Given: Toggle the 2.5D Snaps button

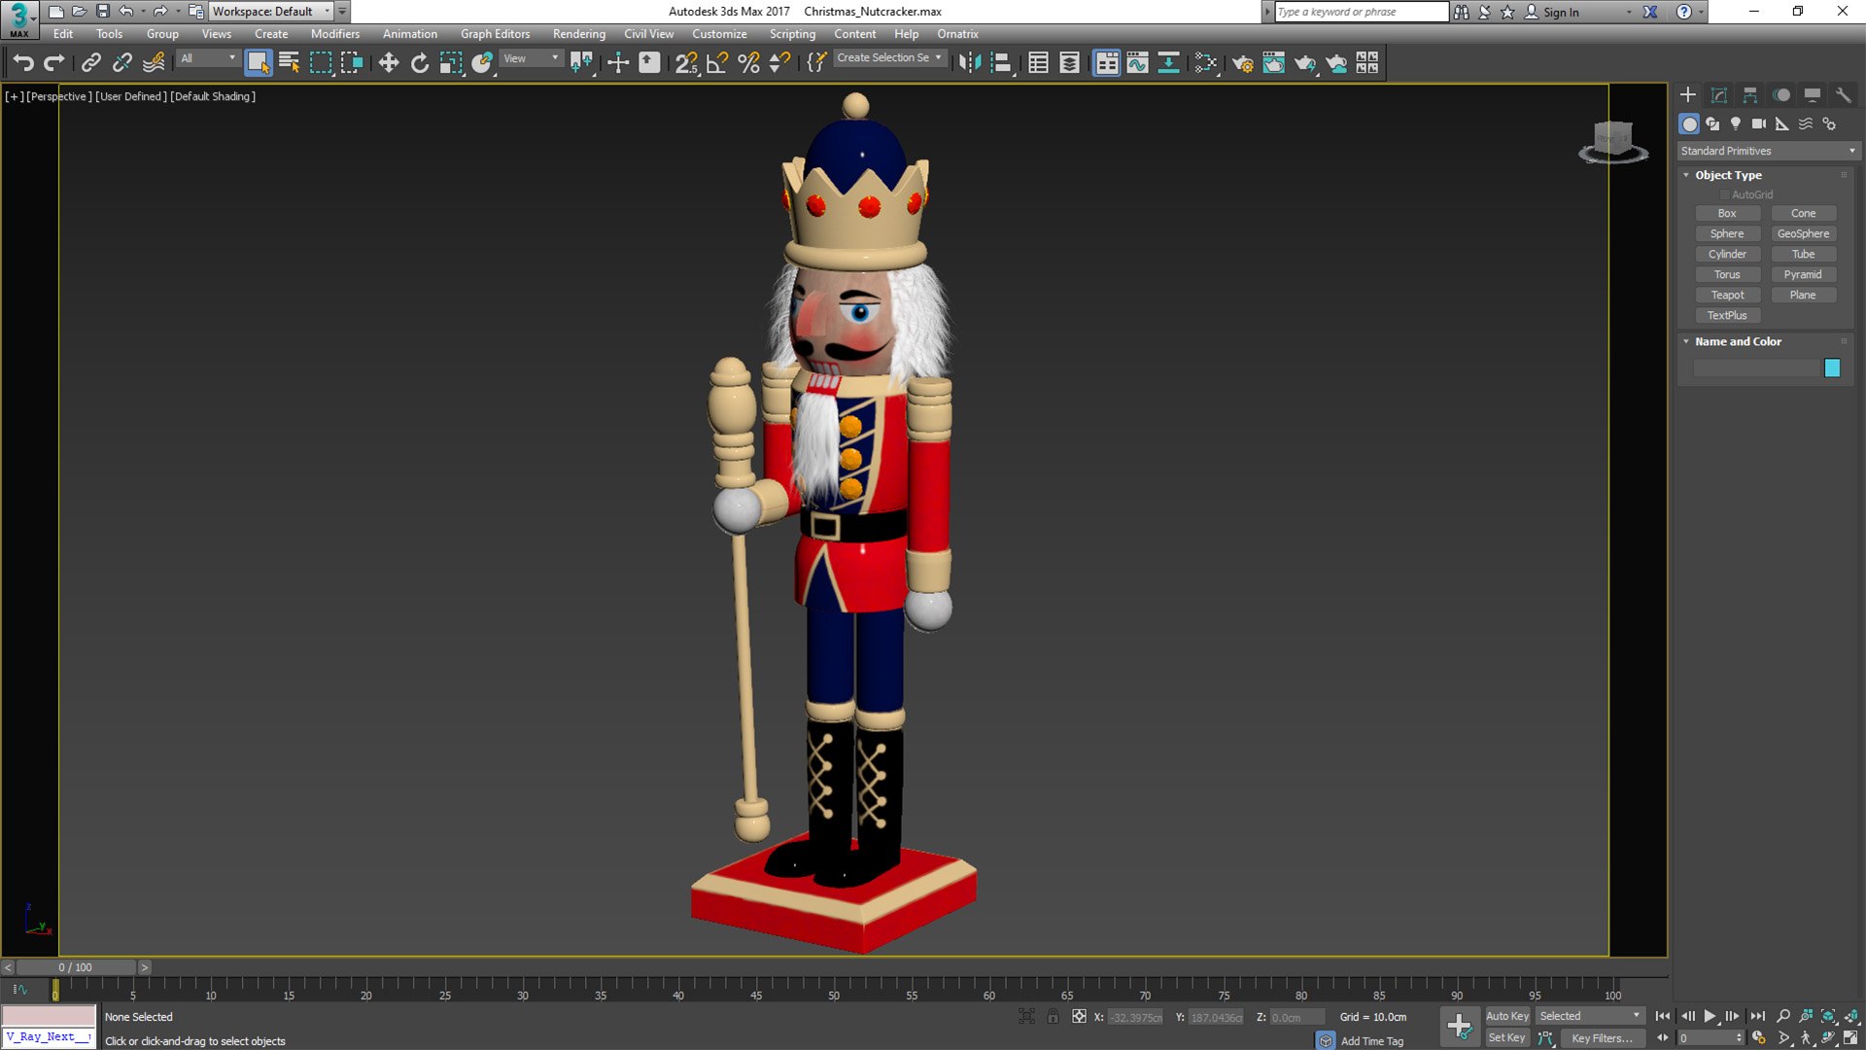Looking at the screenshot, I should (x=686, y=63).
